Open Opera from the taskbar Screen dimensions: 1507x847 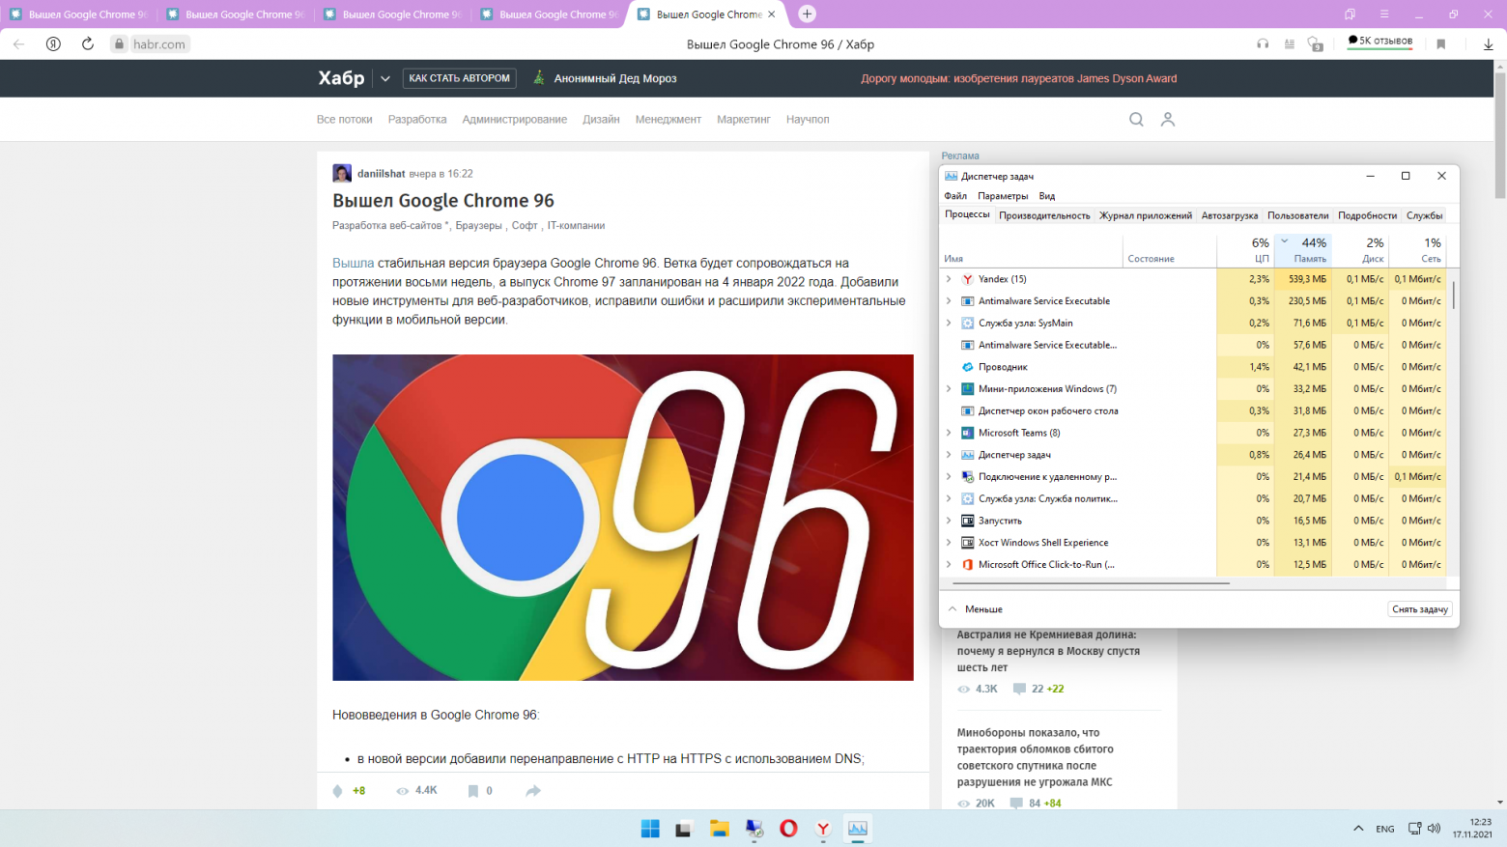pyautogui.click(x=788, y=829)
